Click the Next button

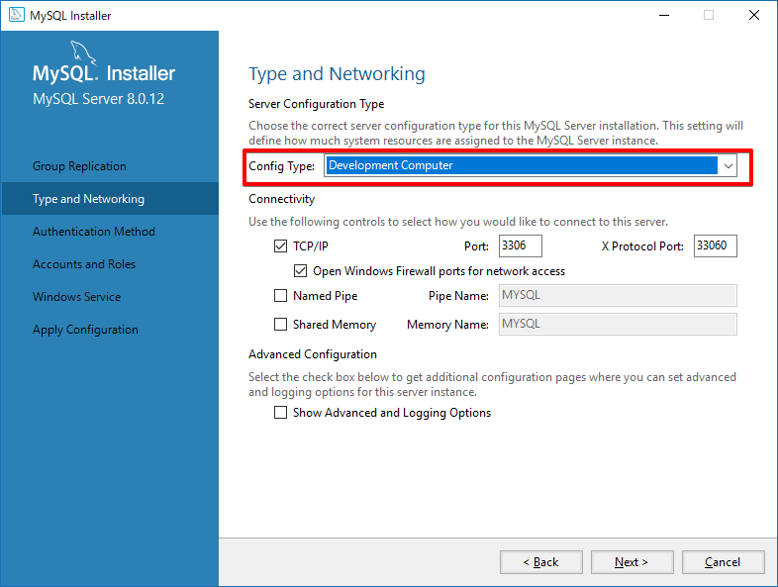[632, 562]
